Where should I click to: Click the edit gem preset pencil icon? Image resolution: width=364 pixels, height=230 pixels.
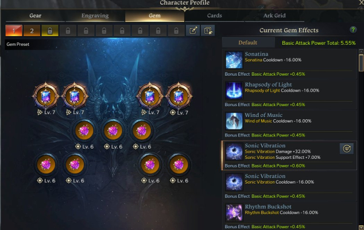[193, 30]
